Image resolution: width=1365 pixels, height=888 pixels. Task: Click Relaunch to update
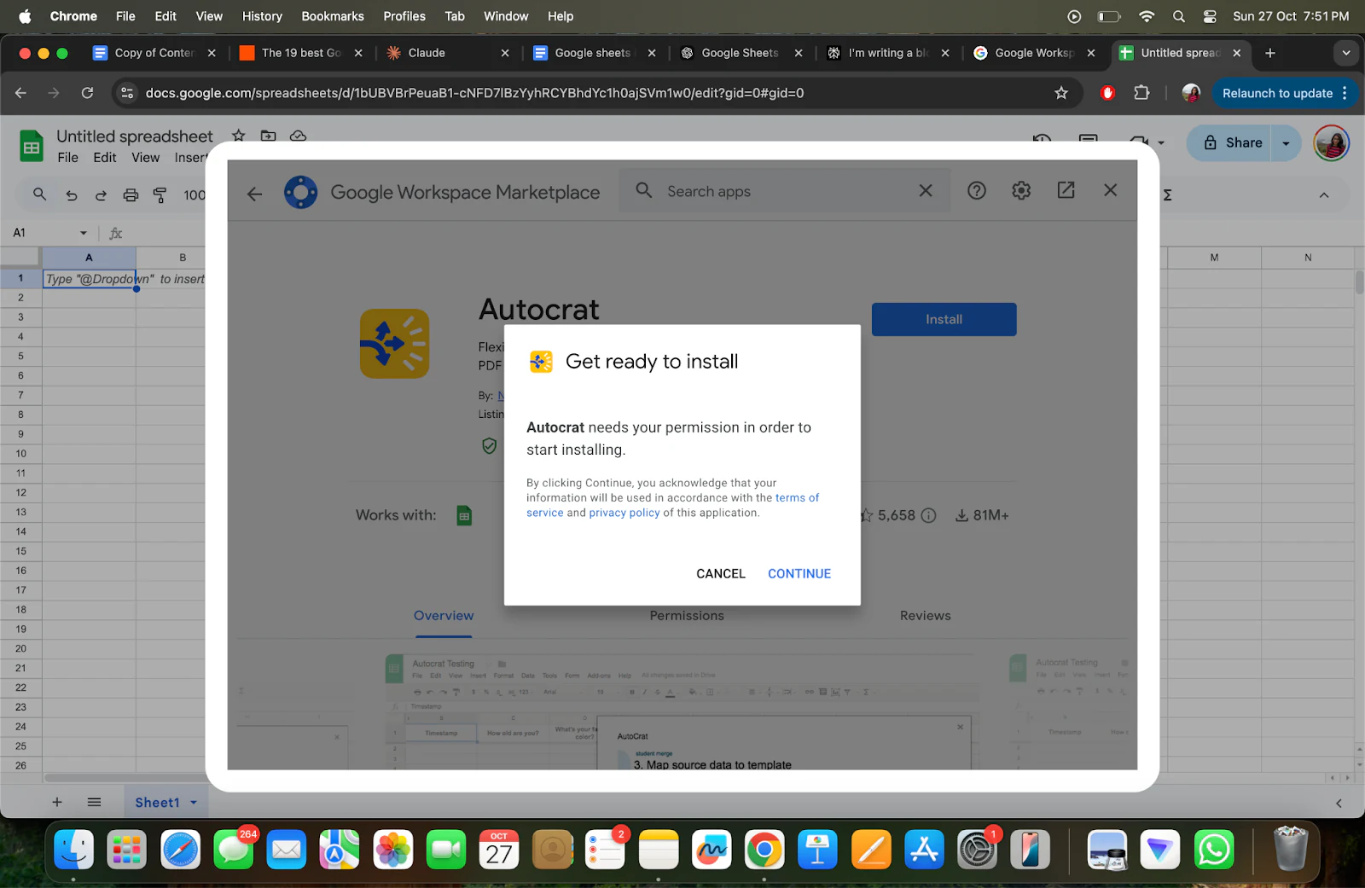(1277, 93)
